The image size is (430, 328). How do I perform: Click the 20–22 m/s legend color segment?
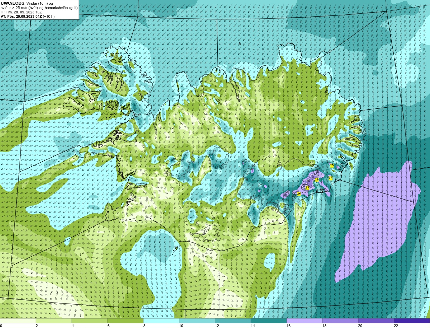click(x=376, y=321)
